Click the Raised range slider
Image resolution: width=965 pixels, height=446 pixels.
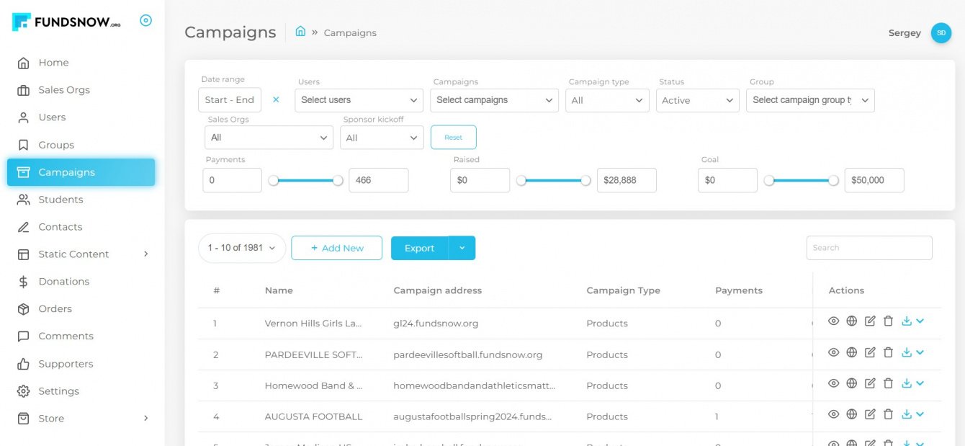click(553, 181)
